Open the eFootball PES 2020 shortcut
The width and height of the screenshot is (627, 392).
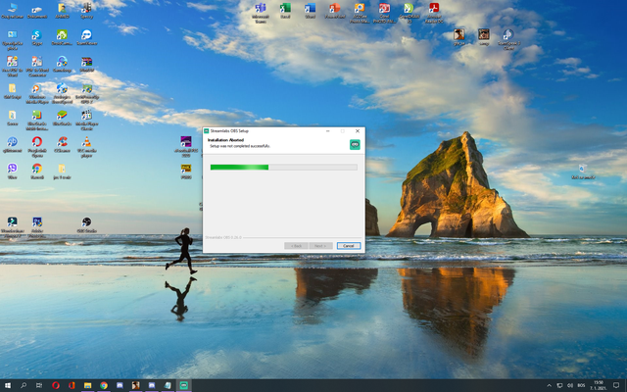coord(186,146)
